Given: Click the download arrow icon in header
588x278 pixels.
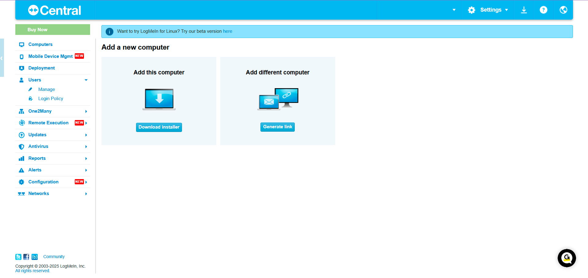Looking at the screenshot, I should pos(524,10).
